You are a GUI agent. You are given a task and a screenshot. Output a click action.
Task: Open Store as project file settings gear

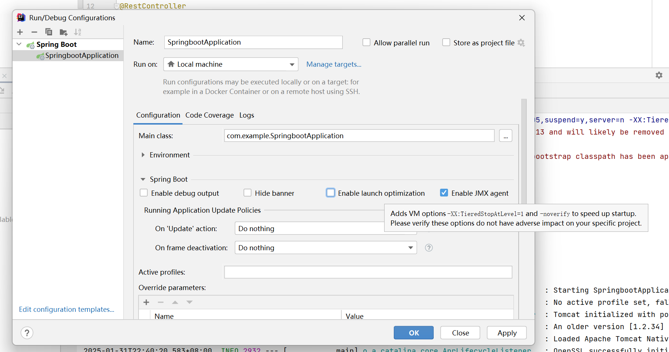point(521,43)
